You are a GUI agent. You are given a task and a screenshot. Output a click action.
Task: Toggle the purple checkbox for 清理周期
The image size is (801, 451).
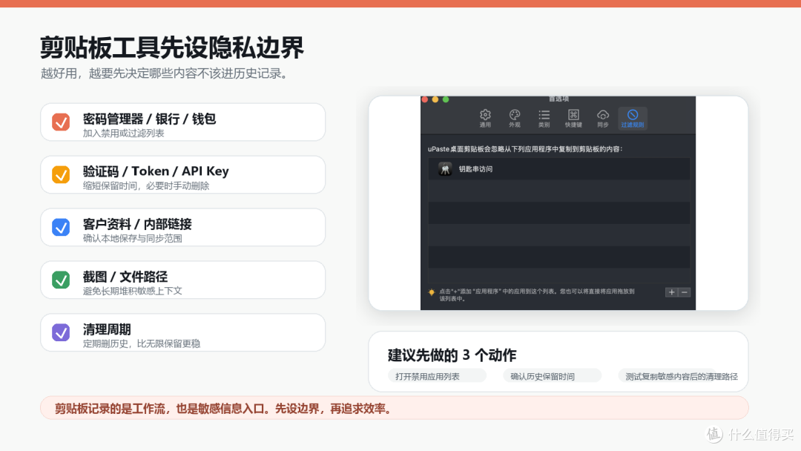coord(61,332)
